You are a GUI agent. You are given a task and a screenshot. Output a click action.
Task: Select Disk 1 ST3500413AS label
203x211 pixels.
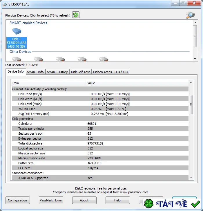click(17, 43)
